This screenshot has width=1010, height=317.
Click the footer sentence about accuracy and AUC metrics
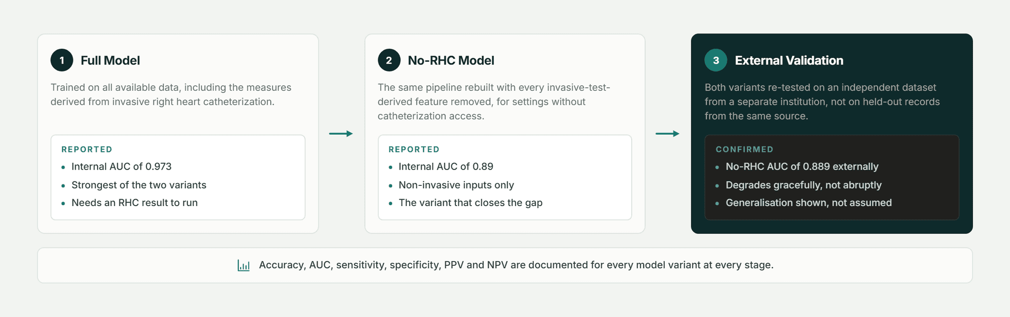coord(516,265)
